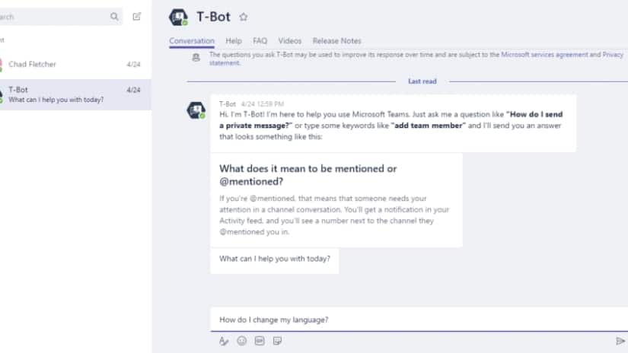The width and height of the screenshot is (628, 353).
Task: Open the GIF picker icon
Action: tap(260, 341)
